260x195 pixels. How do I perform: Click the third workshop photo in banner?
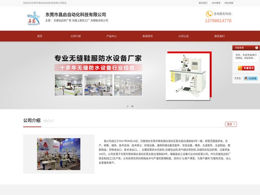point(128,85)
